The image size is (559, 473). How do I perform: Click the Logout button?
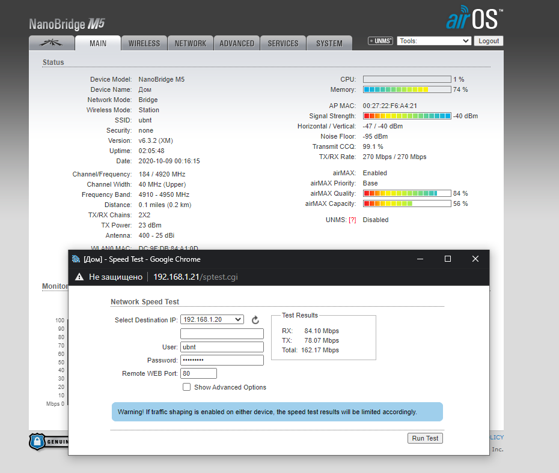click(489, 41)
